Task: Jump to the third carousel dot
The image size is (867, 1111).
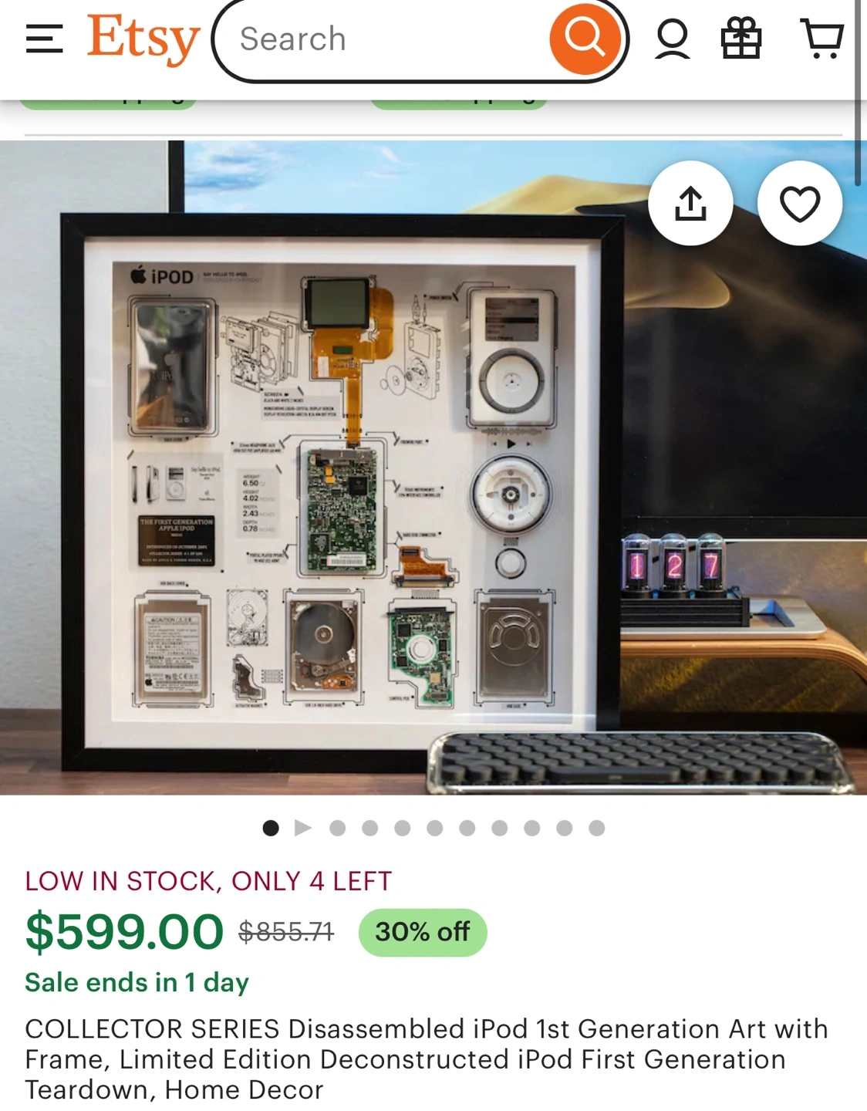Action: coord(337,828)
